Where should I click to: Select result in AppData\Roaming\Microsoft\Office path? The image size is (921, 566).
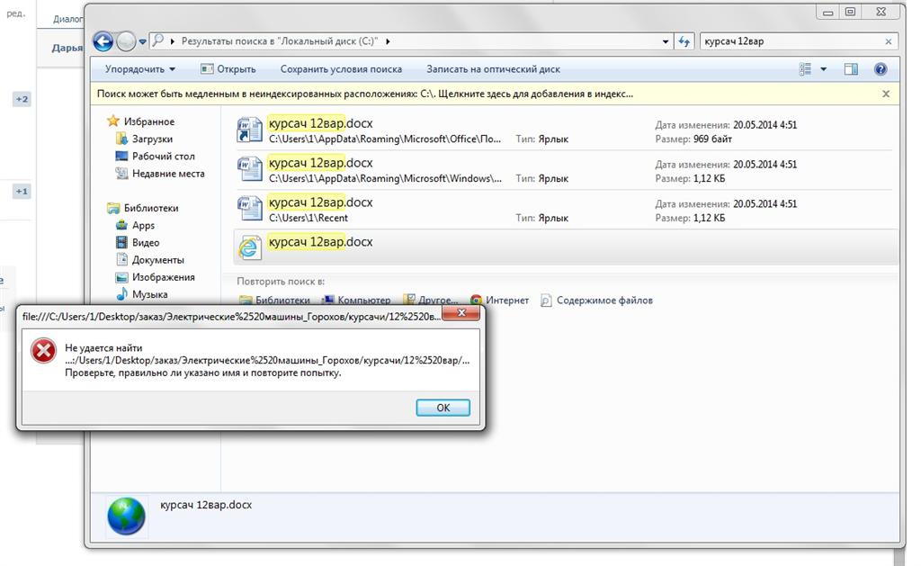(x=567, y=131)
